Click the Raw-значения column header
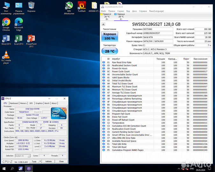Viewport: 215px width, 172px height. (200, 59)
